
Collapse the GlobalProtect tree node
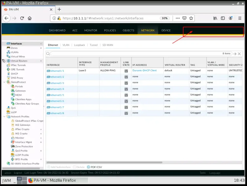pos(4,82)
